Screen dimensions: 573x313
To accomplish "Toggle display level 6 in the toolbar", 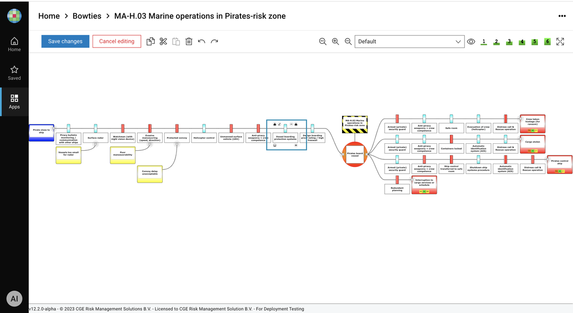I will click(547, 42).
